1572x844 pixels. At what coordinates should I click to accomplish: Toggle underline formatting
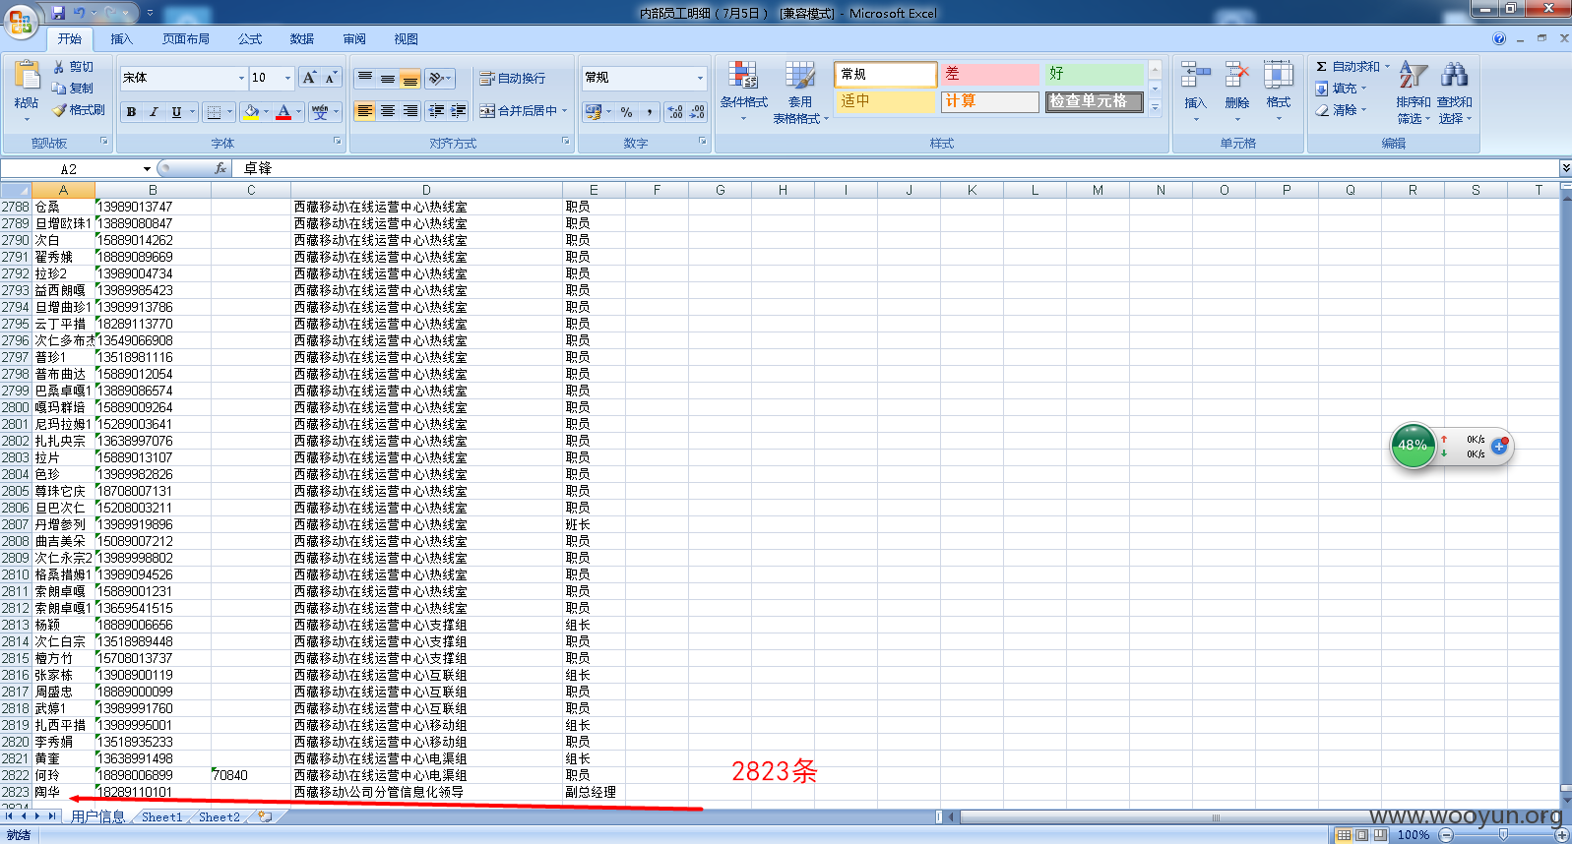pyautogui.click(x=176, y=112)
